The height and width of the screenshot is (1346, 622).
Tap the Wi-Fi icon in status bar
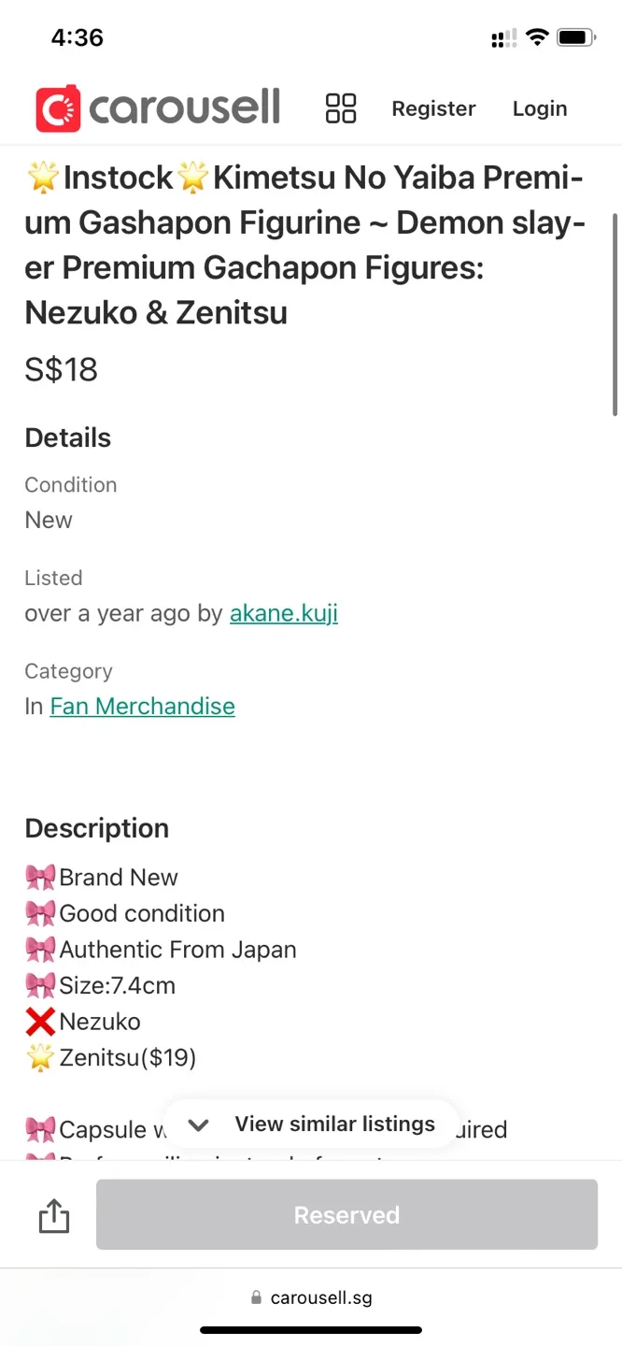(538, 36)
